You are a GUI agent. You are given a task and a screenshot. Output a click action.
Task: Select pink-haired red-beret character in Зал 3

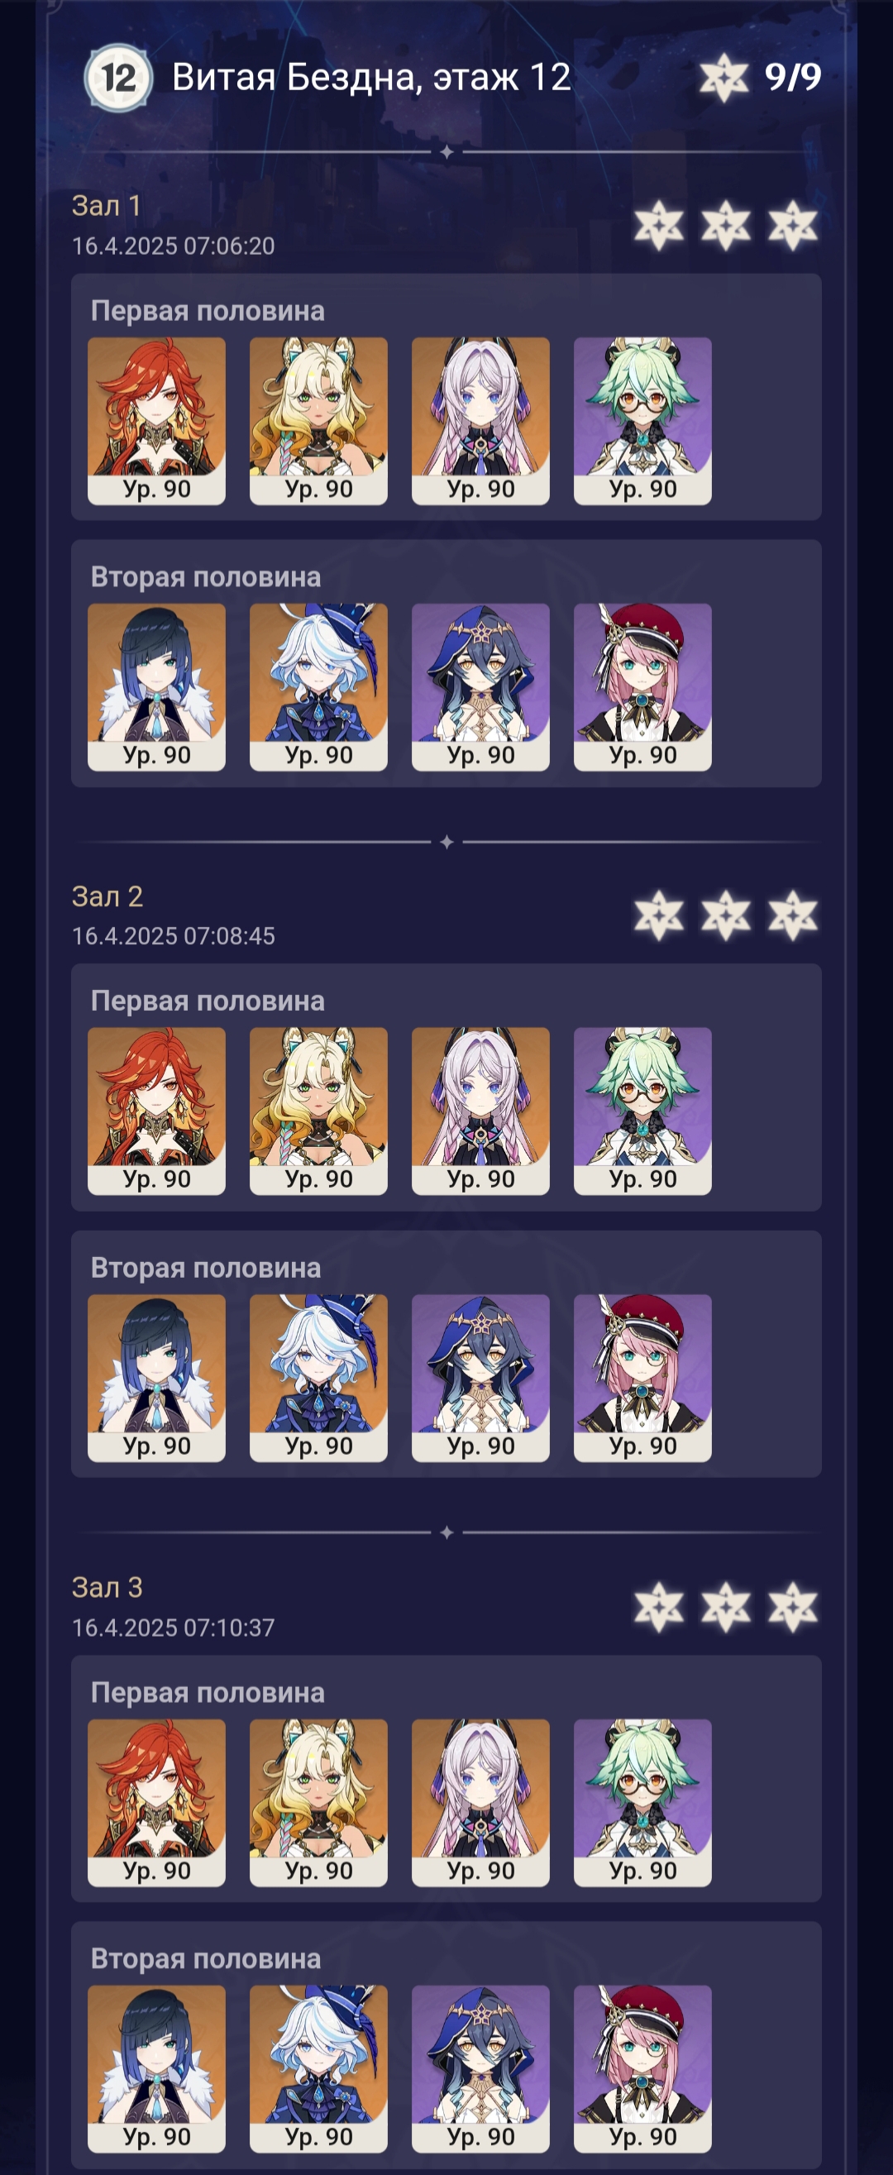click(x=642, y=2068)
